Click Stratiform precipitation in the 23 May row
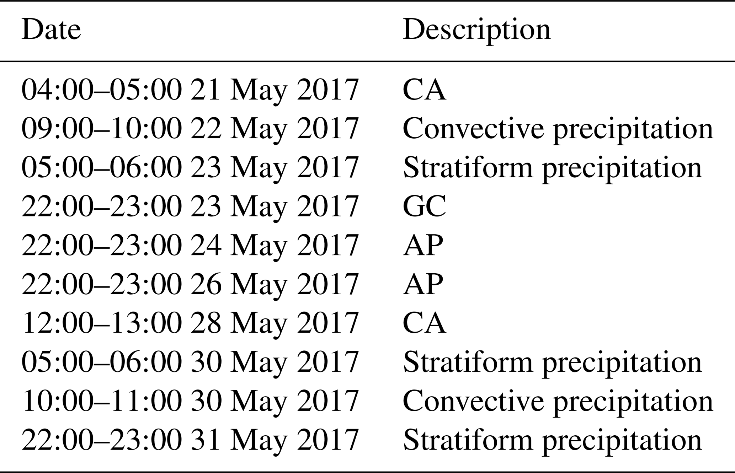This screenshot has width=735, height=473. (x=552, y=167)
